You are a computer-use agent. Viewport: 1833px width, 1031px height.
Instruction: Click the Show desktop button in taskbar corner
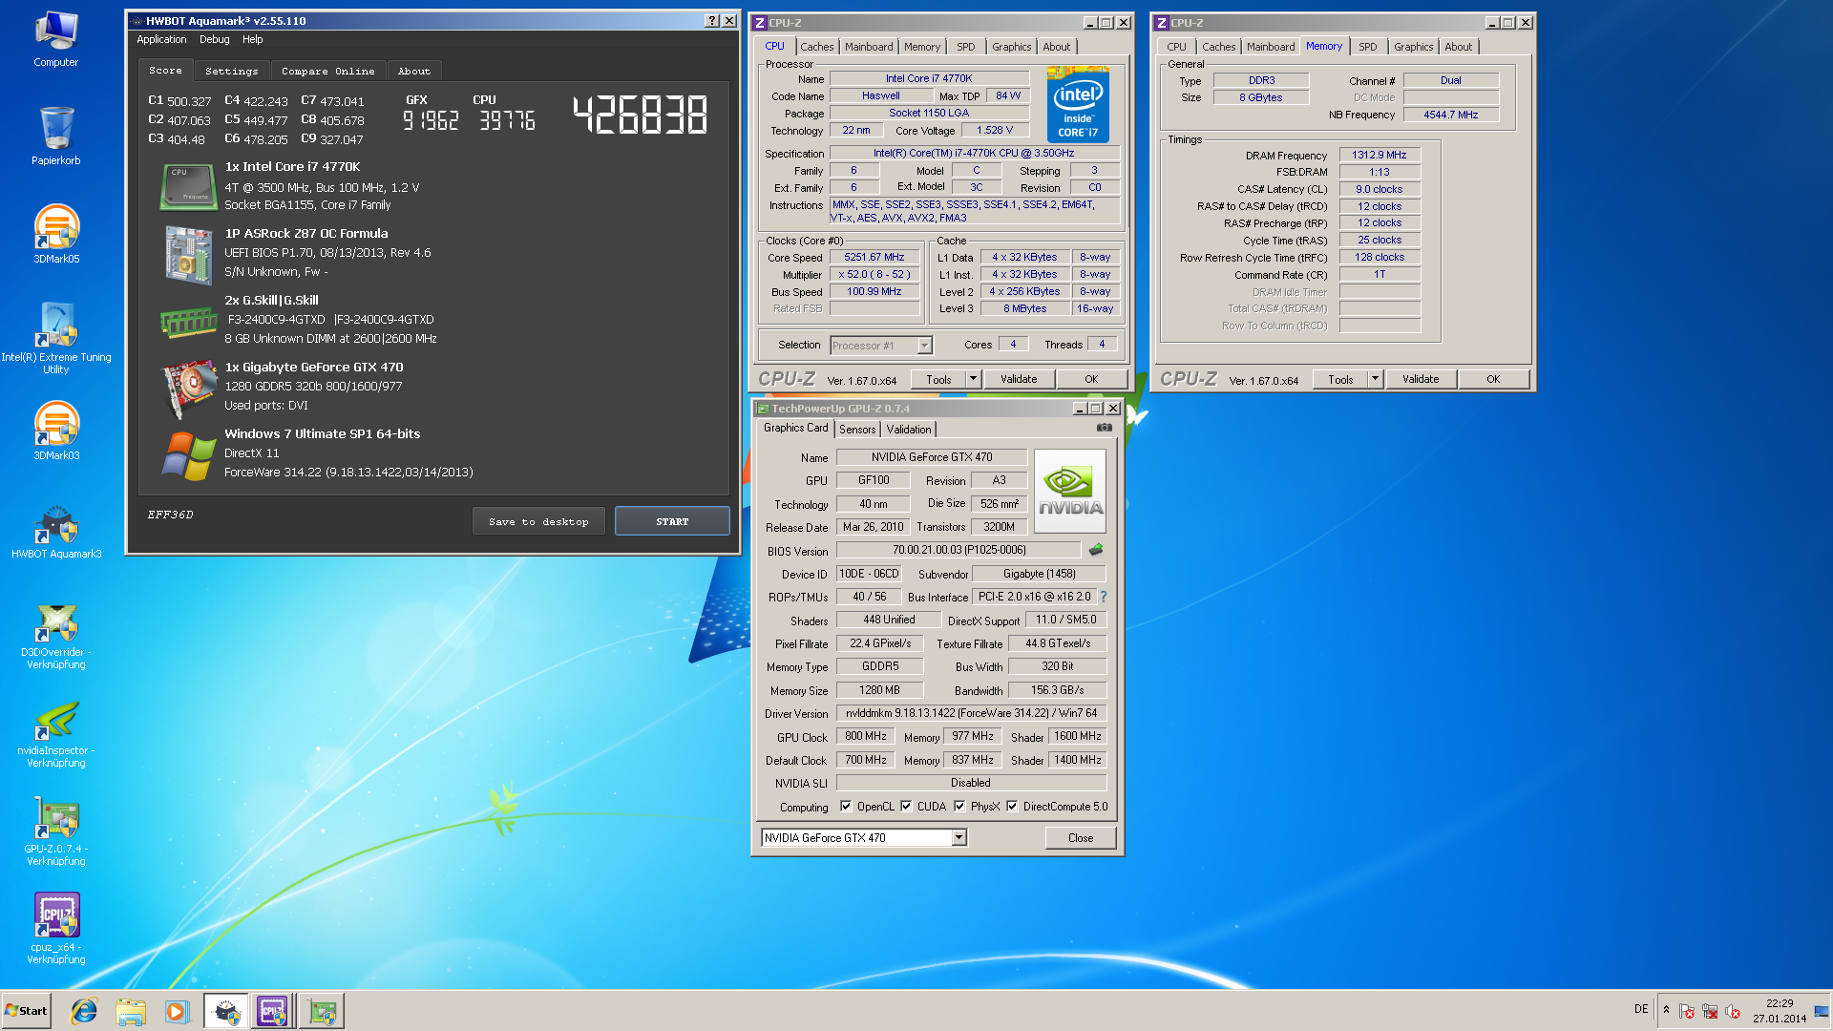point(1822,1011)
